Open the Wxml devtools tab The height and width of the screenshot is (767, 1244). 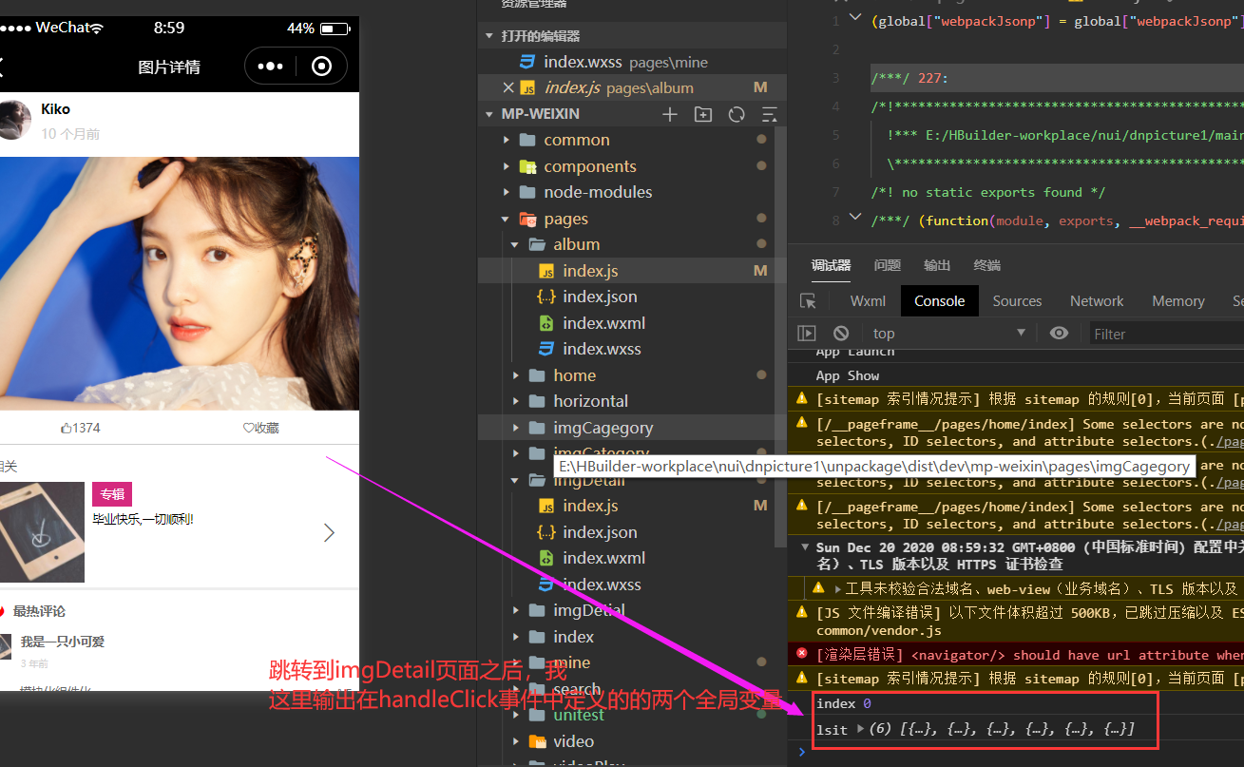point(868,301)
